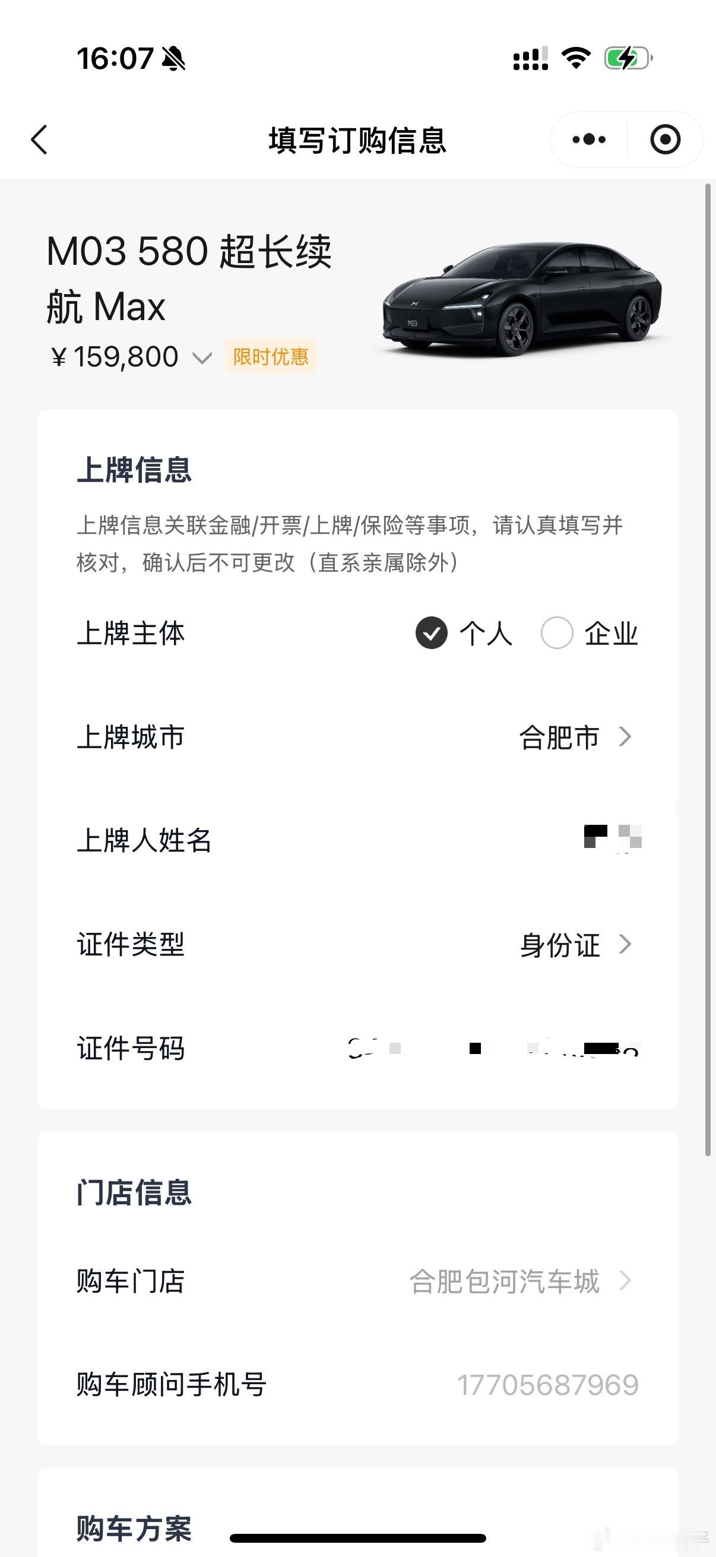Select 企业 as registration subject
Viewport: 716px width, 1557px height.
click(x=590, y=634)
